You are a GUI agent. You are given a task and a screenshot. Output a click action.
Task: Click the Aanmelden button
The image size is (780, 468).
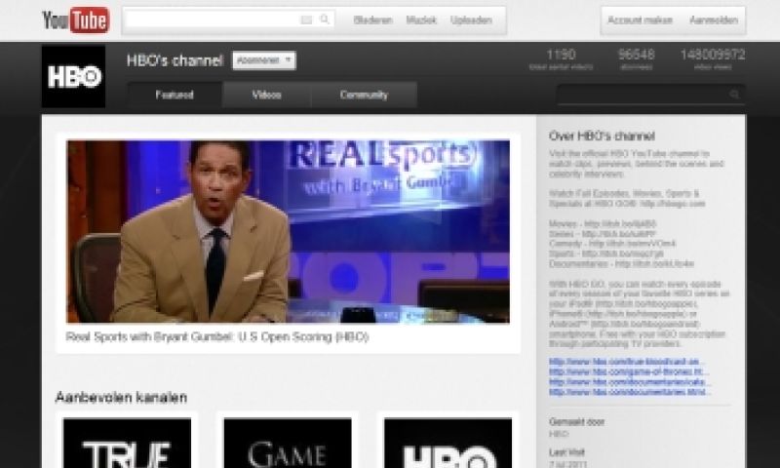[x=714, y=20]
